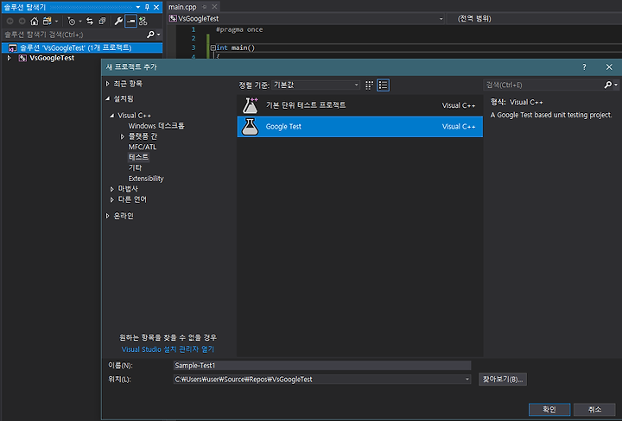The width and height of the screenshot is (622, 421).
Task: Open Visual Studio 설치 관리자 열기 link
Action: click(168, 349)
